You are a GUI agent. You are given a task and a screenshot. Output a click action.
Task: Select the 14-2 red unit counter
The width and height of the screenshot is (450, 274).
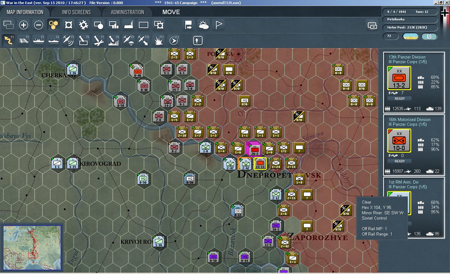tap(167, 101)
